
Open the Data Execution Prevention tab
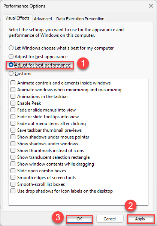(80, 19)
